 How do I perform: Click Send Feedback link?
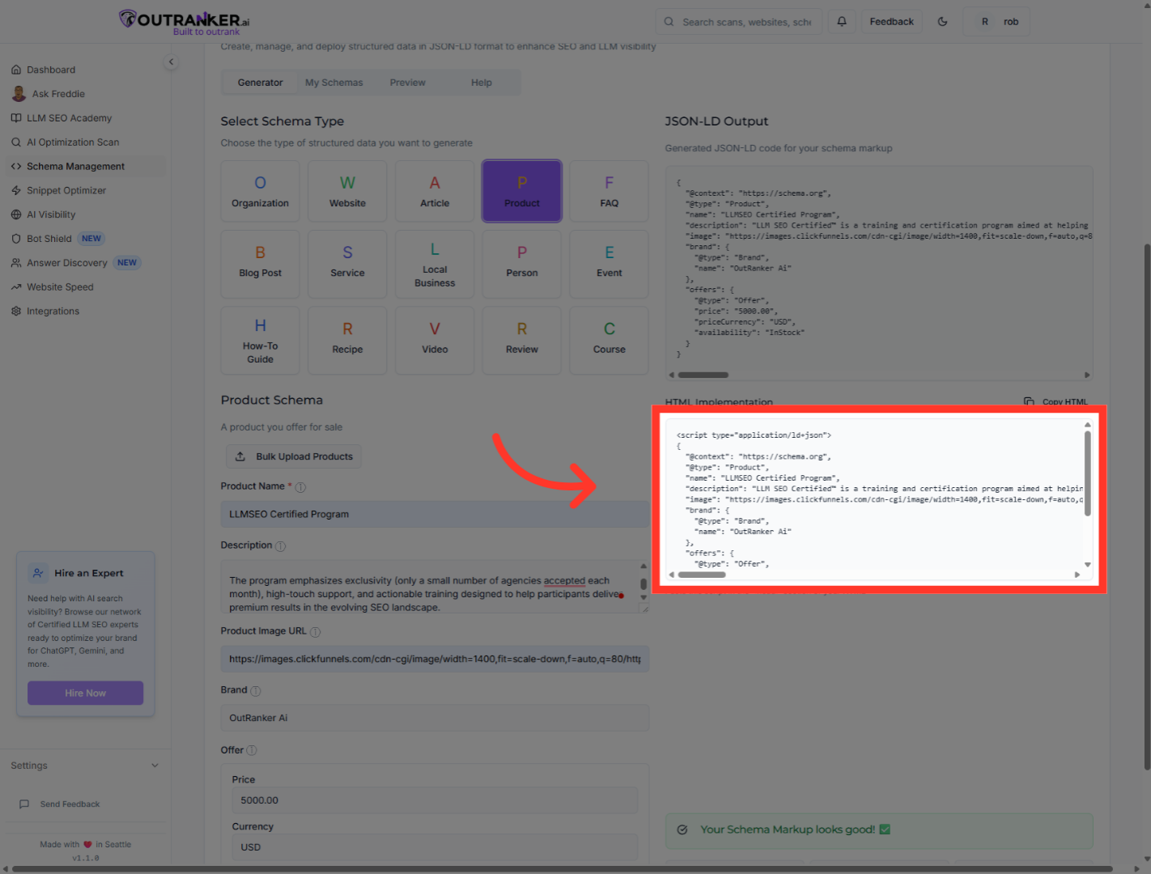[61, 804]
